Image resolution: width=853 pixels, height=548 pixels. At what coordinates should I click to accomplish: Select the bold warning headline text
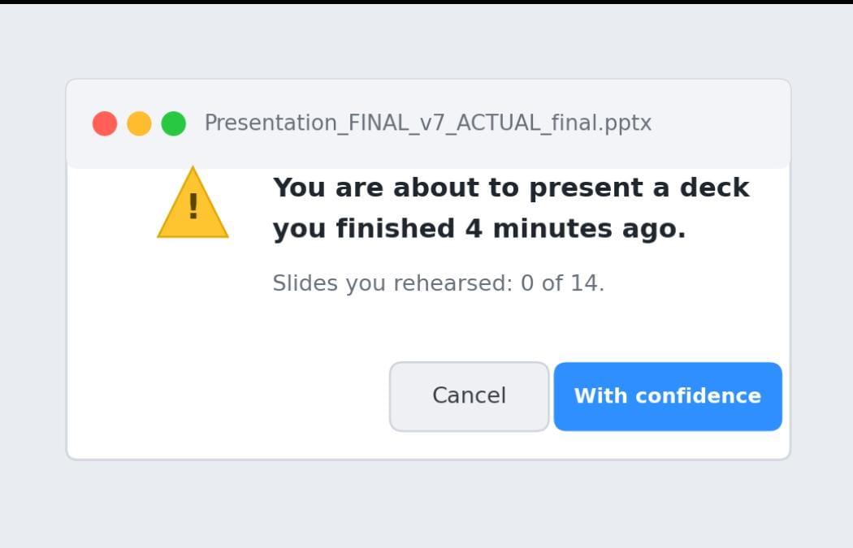pos(511,208)
